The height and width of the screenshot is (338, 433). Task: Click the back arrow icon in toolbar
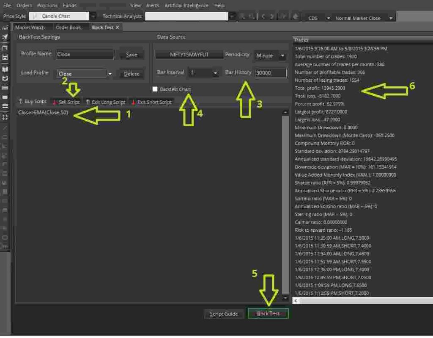(x=263, y=17)
